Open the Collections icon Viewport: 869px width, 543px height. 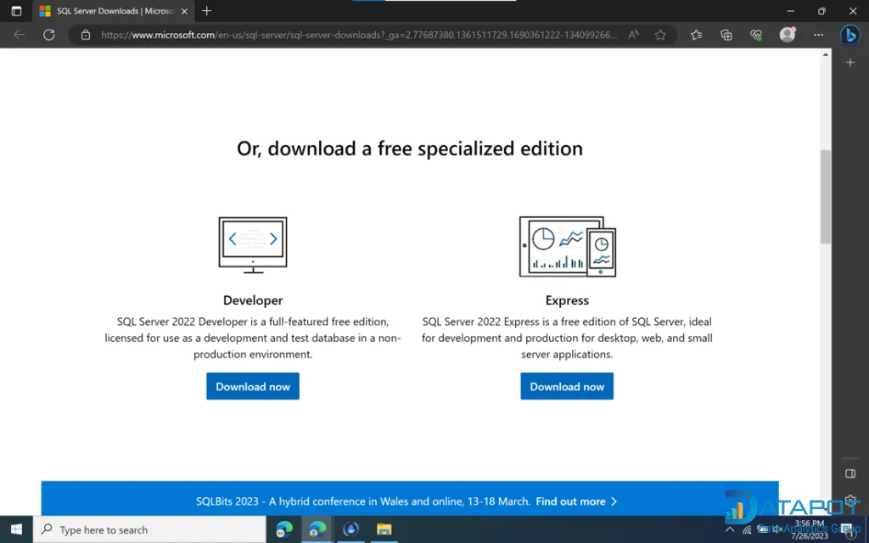click(x=726, y=35)
